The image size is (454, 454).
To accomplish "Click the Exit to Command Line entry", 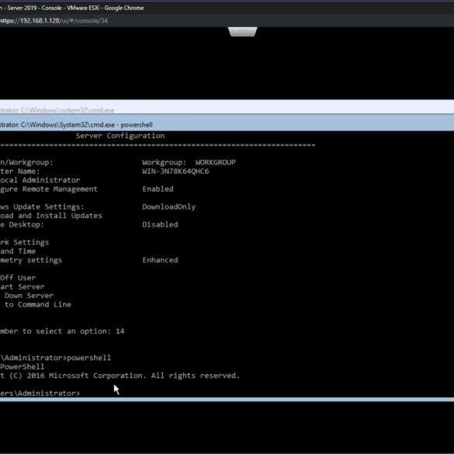I will [36, 304].
